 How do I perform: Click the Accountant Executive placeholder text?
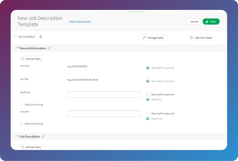pos(83,79)
